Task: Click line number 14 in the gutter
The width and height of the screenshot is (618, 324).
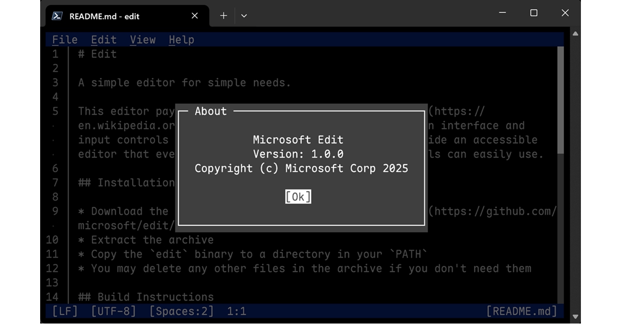Action: click(52, 297)
